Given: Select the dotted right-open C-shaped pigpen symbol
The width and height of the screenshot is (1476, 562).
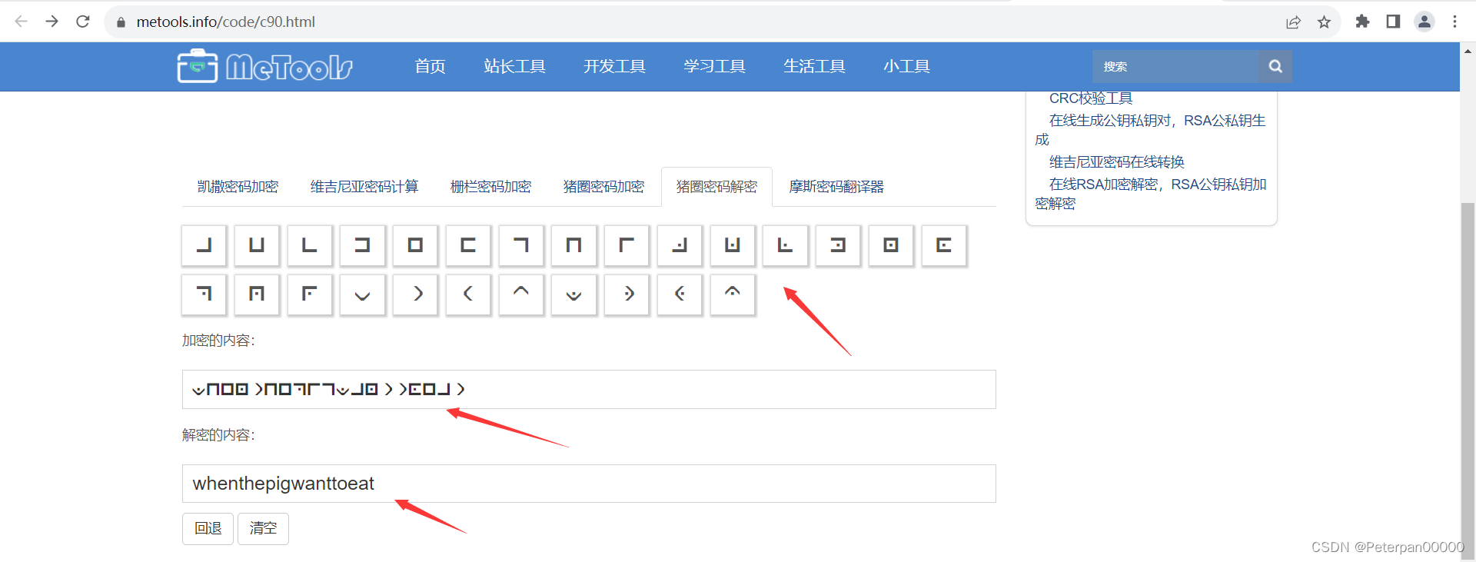Looking at the screenshot, I should coord(944,245).
